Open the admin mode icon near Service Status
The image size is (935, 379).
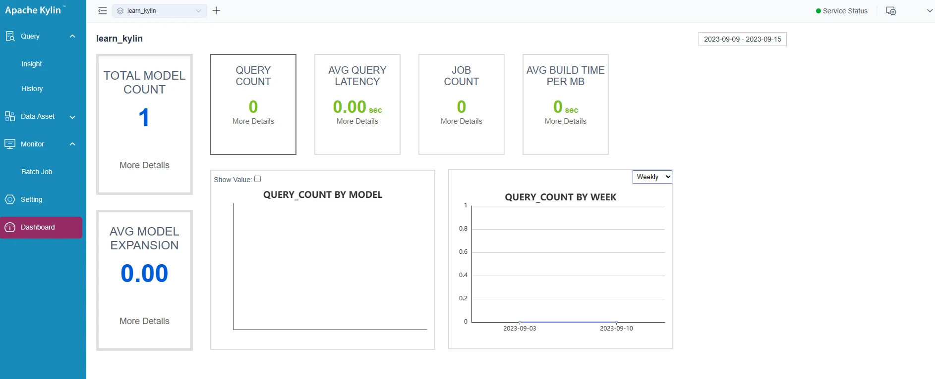tap(891, 11)
